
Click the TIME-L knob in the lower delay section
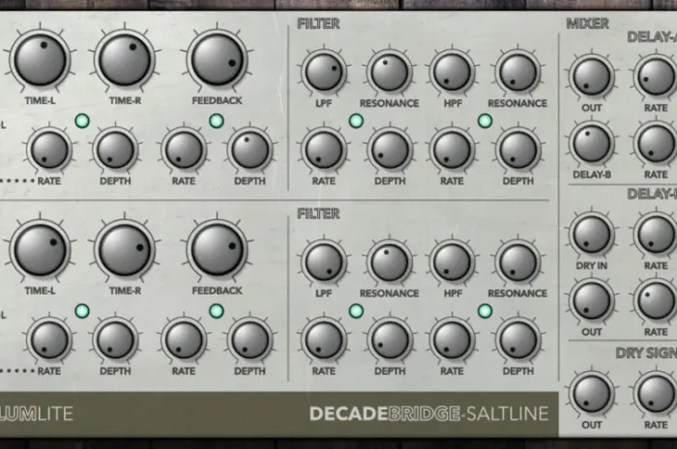[x=40, y=249]
